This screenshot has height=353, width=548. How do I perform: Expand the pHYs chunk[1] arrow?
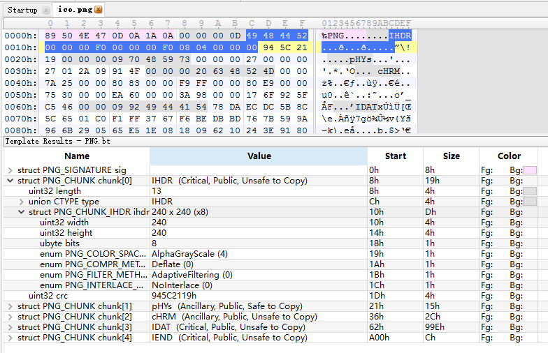click(10, 306)
